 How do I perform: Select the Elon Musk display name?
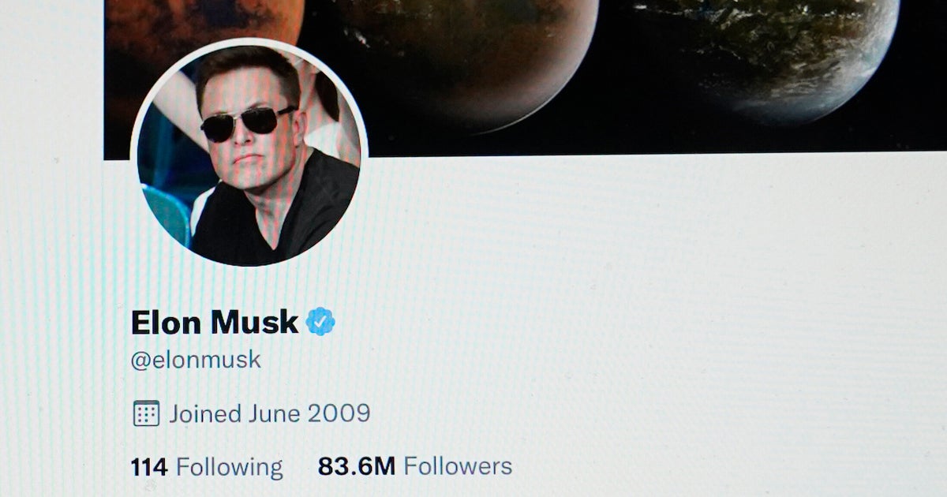pyautogui.click(x=215, y=322)
